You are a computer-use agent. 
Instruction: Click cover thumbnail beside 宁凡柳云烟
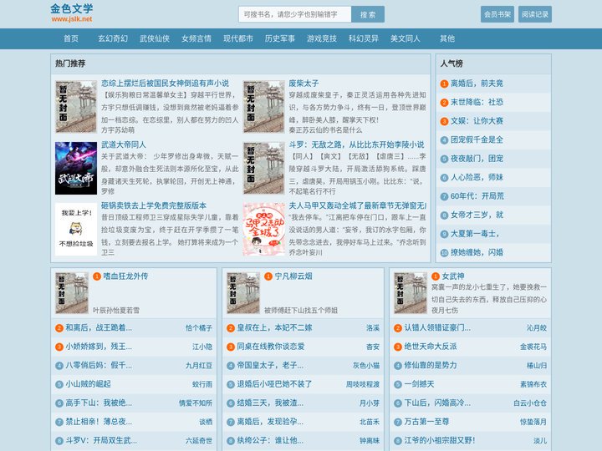pyautogui.click(x=243, y=293)
